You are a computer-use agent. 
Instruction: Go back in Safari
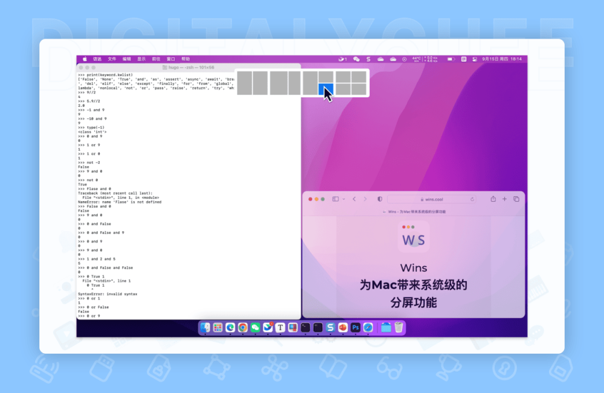[x=355, y=199]
